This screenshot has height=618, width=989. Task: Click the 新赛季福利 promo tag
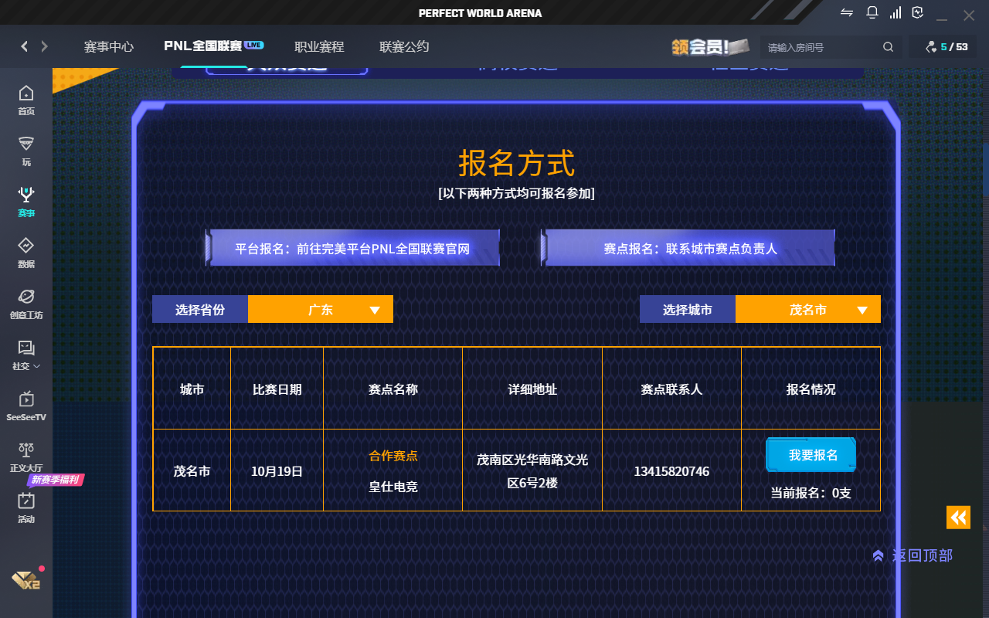(x=54, y=480)
